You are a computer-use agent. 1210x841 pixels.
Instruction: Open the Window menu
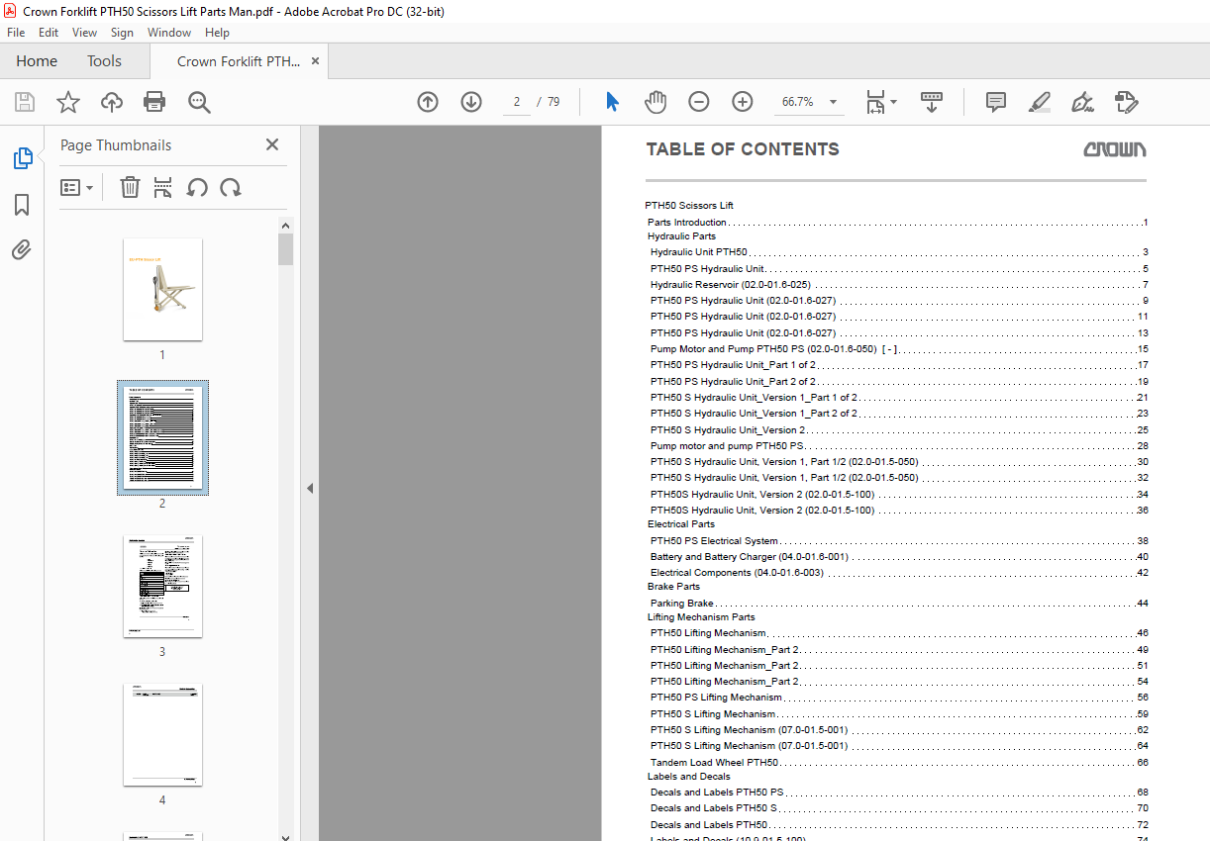169,33
